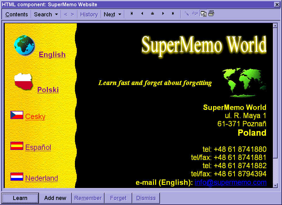282x205 pixels.
Task: Open the Contents menu
Action: [17, 14]
